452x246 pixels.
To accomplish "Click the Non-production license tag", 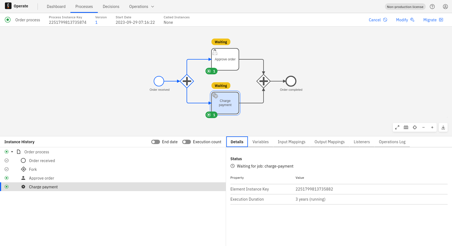I will tap(405, 7).
